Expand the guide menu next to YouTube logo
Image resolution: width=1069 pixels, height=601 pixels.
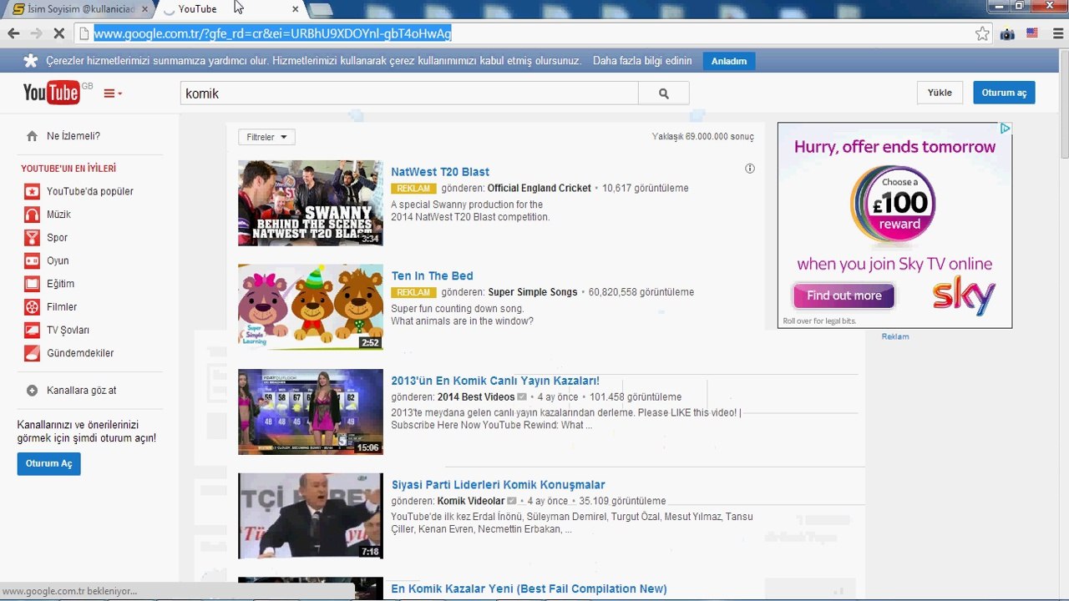tap(113, 93)
